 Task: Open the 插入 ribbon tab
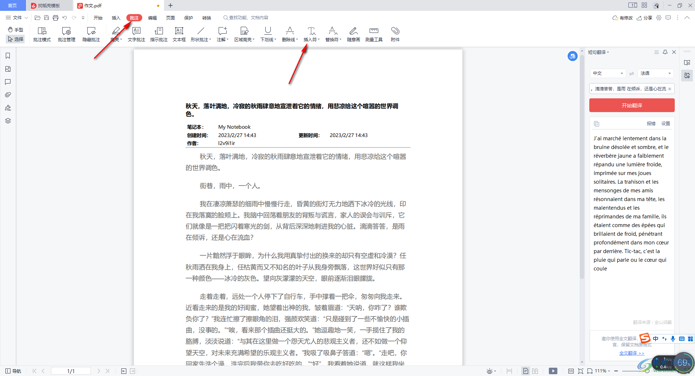(116, 18)
